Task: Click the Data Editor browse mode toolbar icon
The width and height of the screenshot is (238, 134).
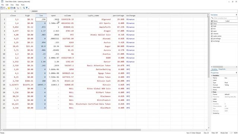Action: coord(4,8)
